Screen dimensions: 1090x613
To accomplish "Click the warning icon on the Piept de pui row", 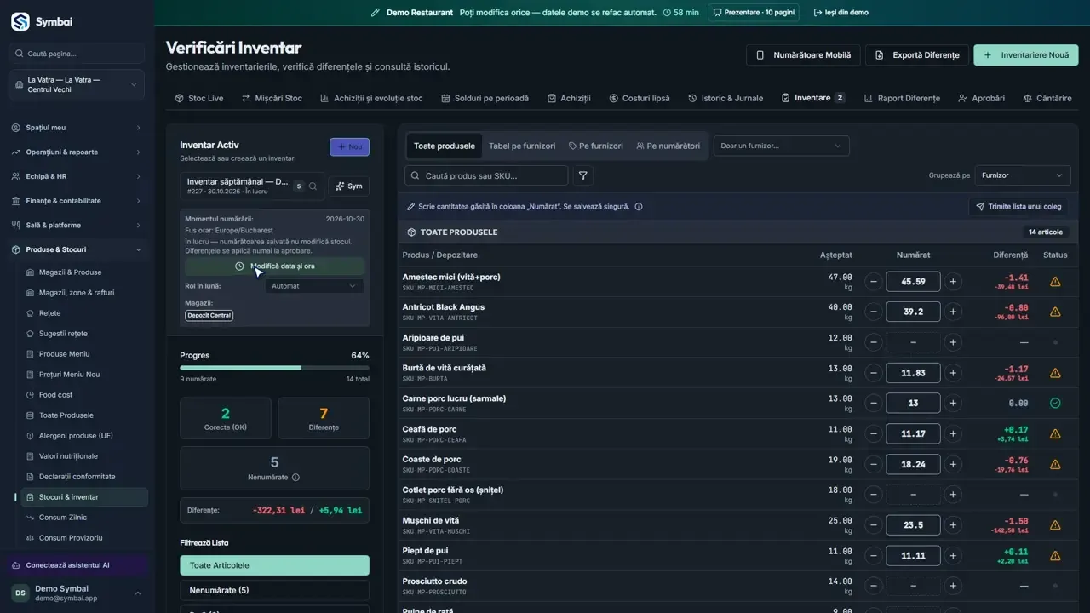I will (1055, 556).
